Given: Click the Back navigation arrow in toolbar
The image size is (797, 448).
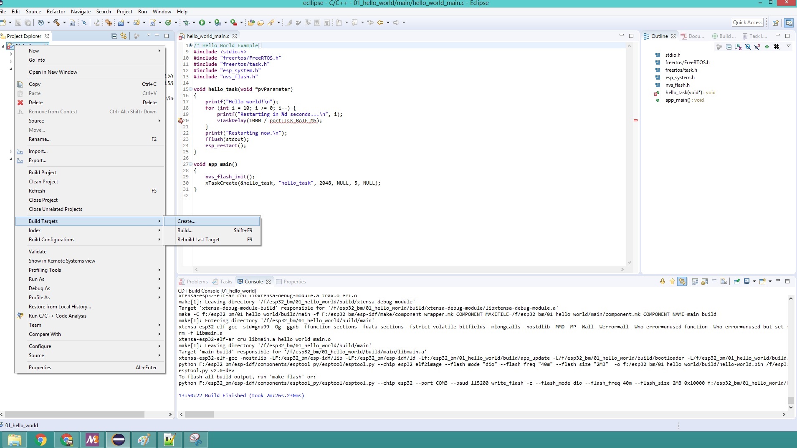Looking at the screenshot, I should click(380, 23).
